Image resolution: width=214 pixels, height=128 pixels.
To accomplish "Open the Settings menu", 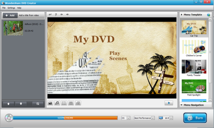I will 11,8.
